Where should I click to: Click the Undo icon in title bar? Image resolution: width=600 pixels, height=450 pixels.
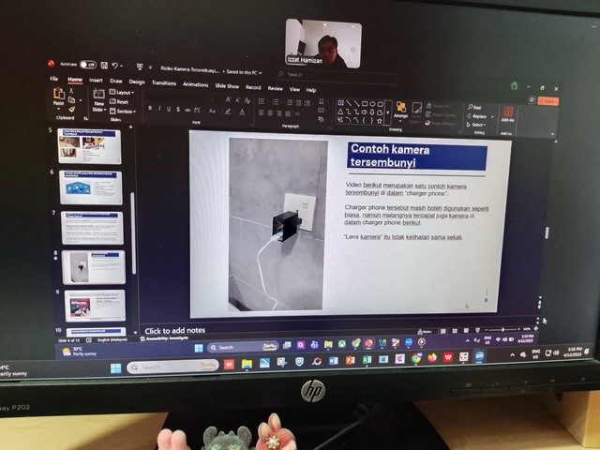tap(114, 66)
